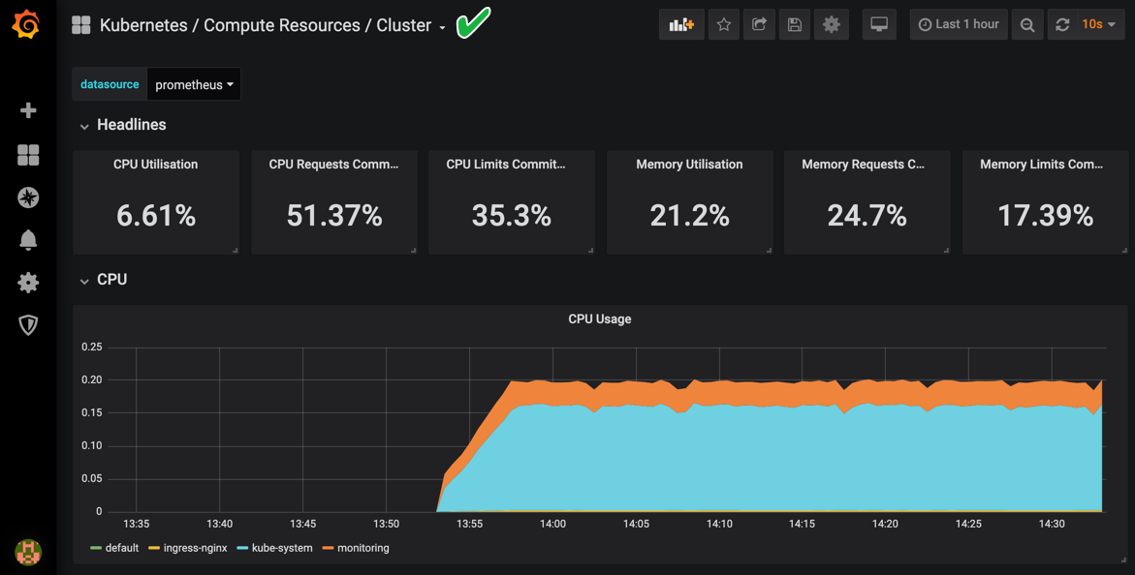Open the Memory Utilisation panel title menu
Viewport: 1135px width, 575px height.
(x=689, y=165)
